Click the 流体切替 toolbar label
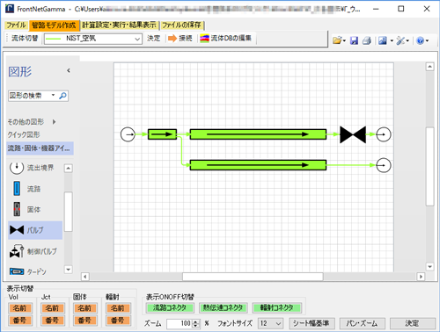The image size is (440, 332). 25,39
